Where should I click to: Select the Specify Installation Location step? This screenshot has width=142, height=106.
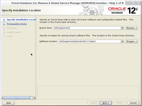21,20
